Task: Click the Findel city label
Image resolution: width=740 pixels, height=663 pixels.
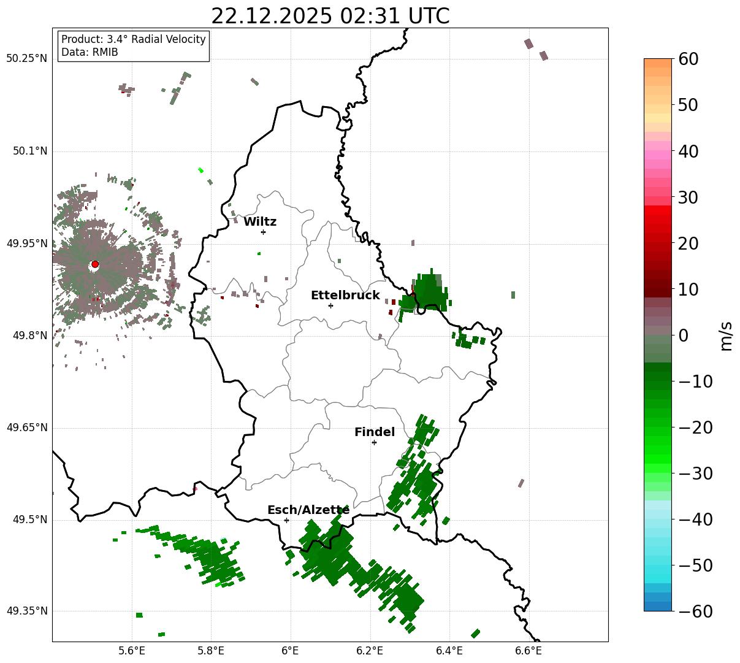Action: pyautogui.click(x=375, y=432)
